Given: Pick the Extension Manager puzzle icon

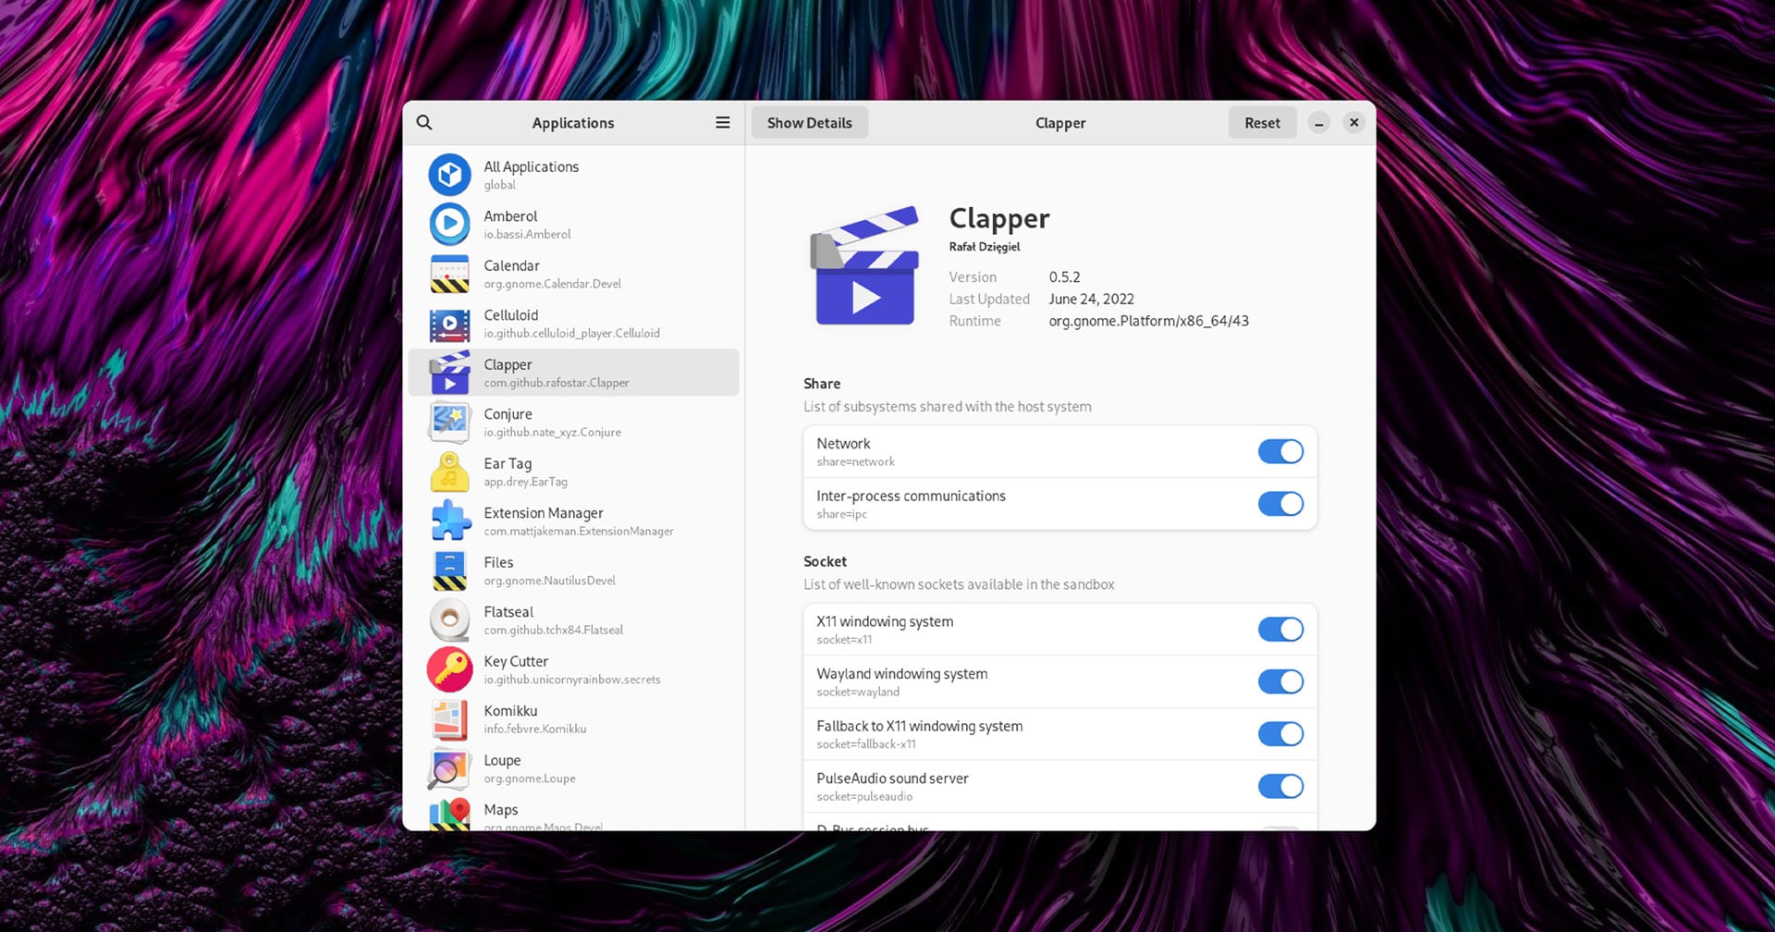Looking at the screenshot, I should 449,521.
